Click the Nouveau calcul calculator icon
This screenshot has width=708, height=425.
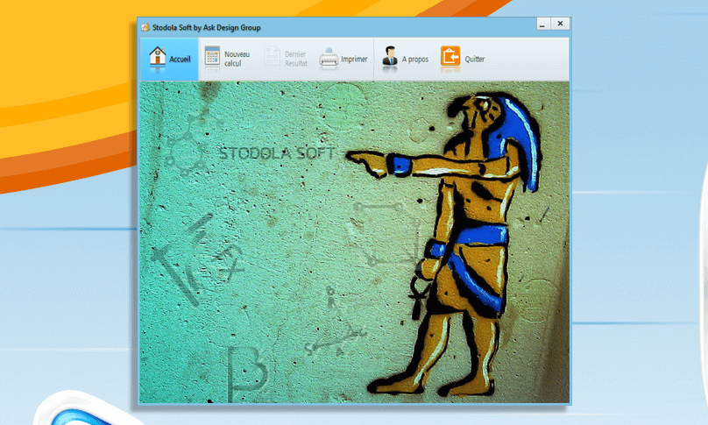pos(212,59)
